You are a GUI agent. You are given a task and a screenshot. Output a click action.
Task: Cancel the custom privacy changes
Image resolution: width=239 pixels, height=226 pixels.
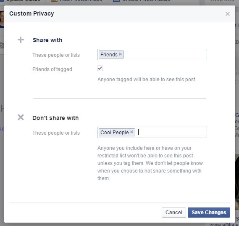pos(174,213)
